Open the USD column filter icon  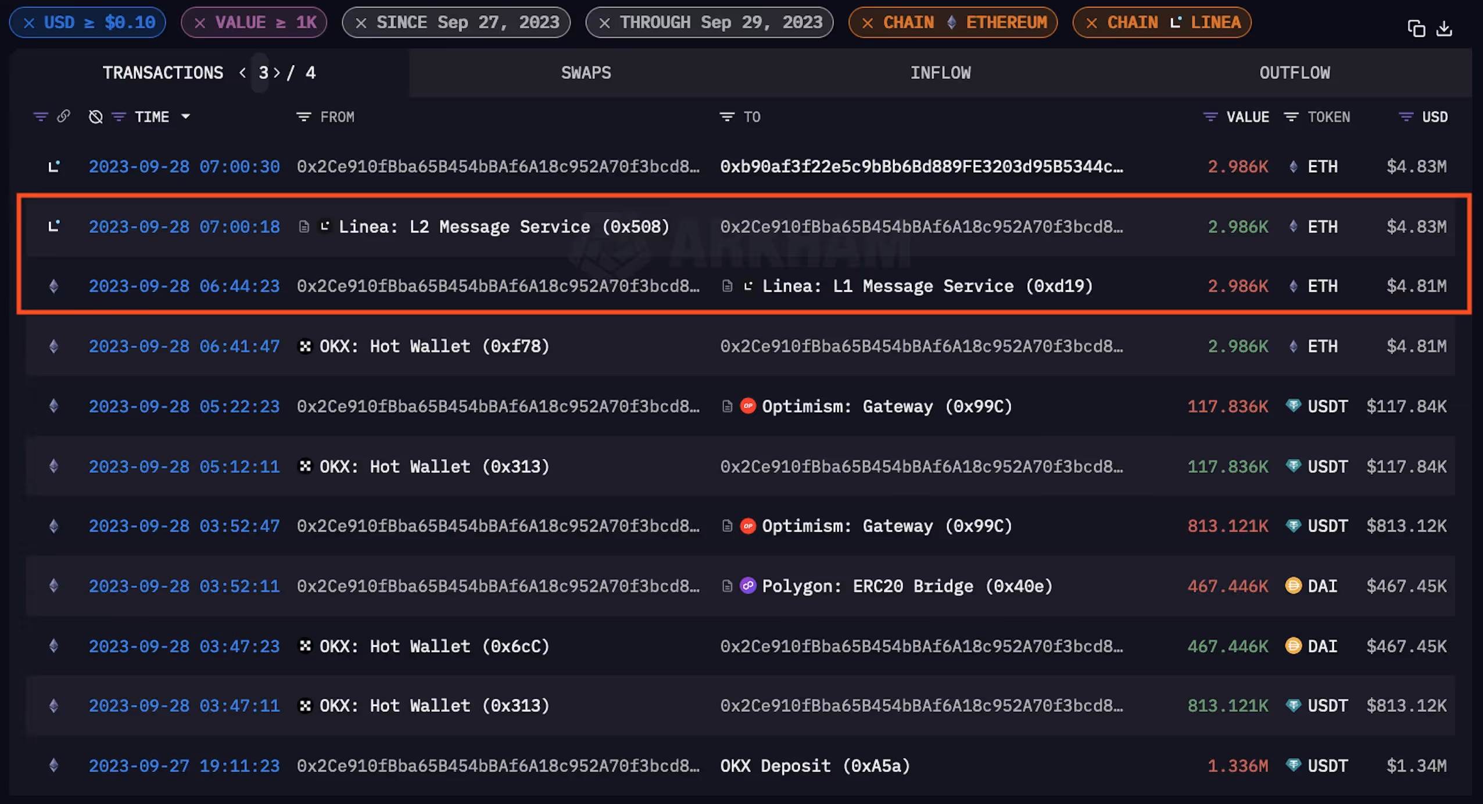tap(1406, 117)
